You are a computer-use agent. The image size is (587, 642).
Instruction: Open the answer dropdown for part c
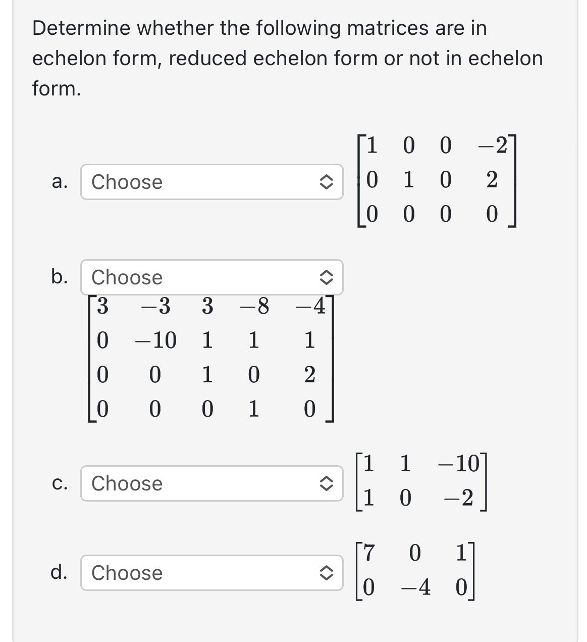pyautogui.click(x=212, y=484)
